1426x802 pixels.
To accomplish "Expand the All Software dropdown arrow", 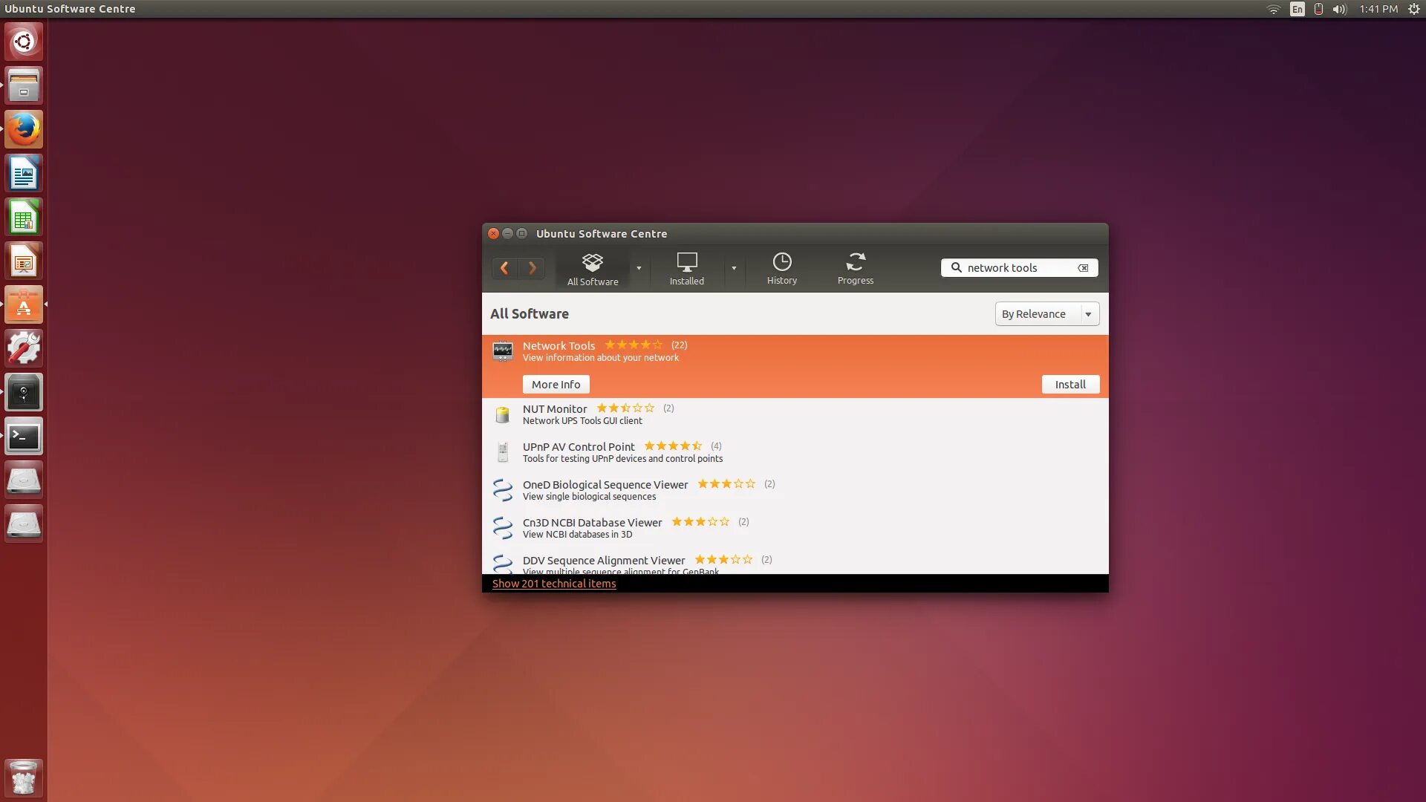I will click(x=639, y=269).
